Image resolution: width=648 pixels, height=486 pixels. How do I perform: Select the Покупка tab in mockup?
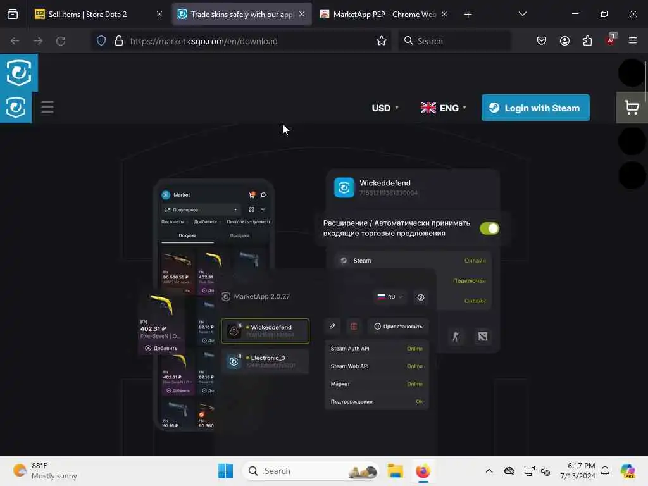[187, 235]
